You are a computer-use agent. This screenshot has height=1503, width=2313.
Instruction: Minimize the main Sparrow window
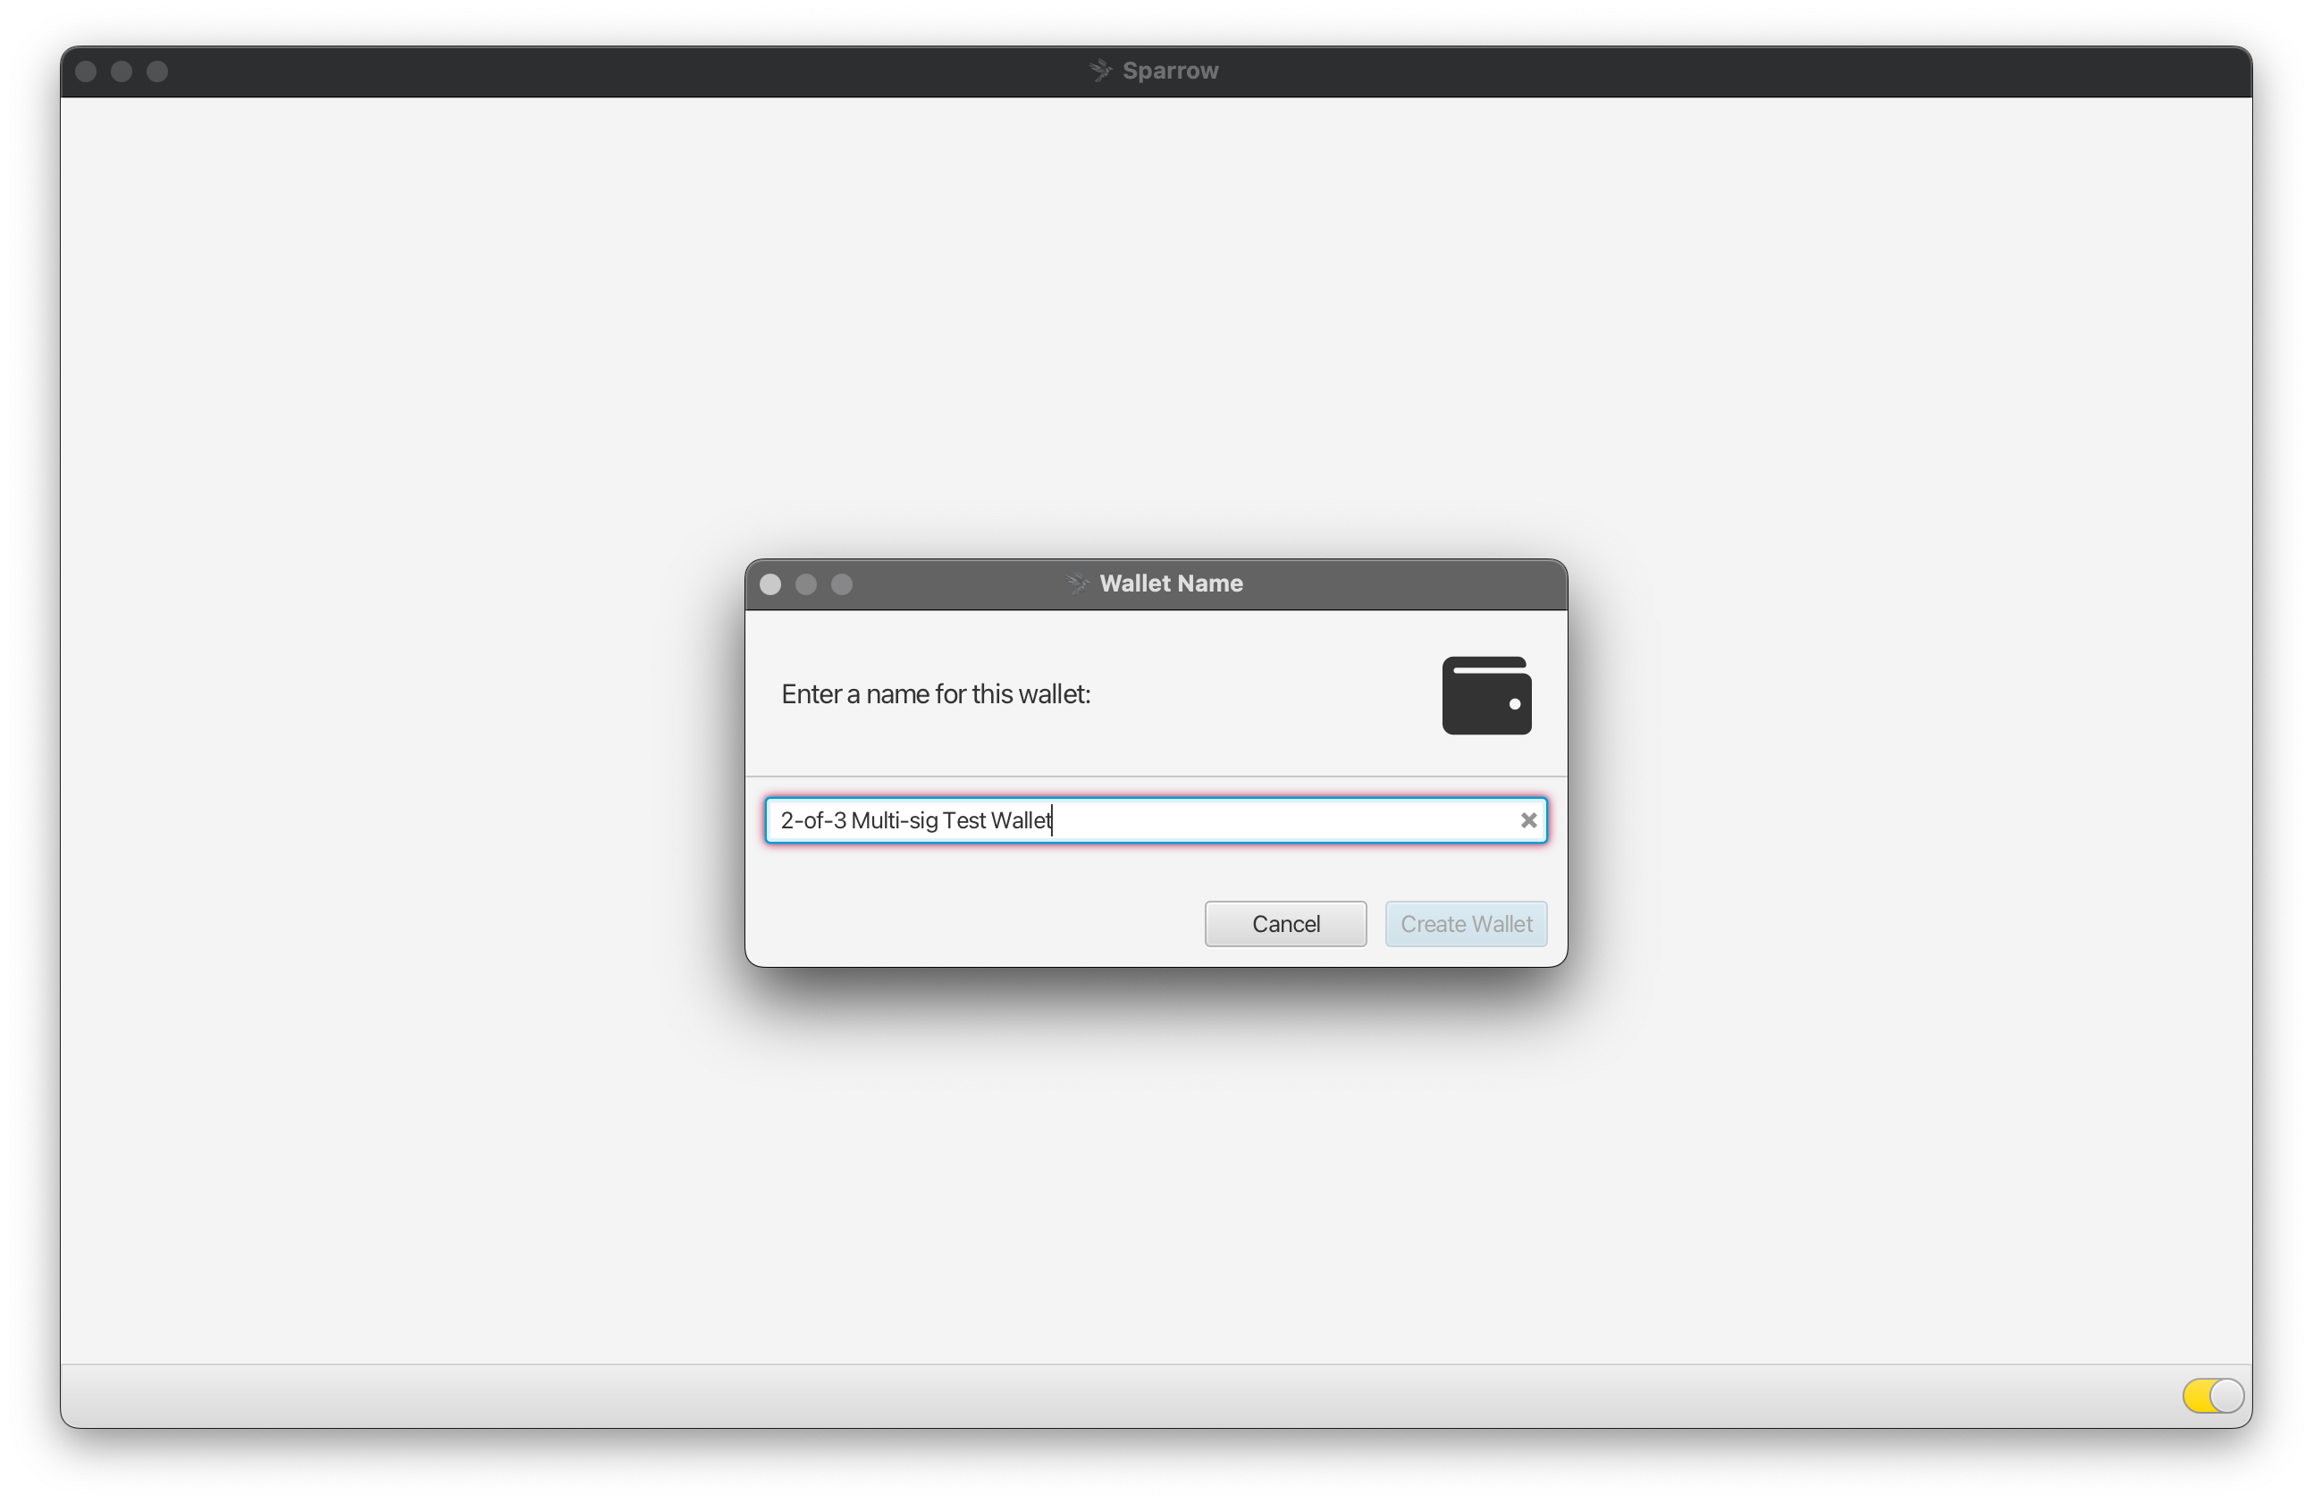122,71
